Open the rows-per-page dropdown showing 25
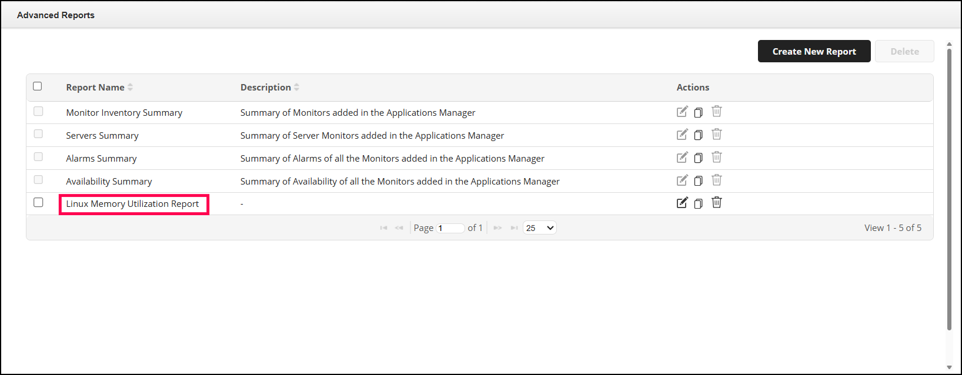Viewport: 962px width, 375px height. 539,228
